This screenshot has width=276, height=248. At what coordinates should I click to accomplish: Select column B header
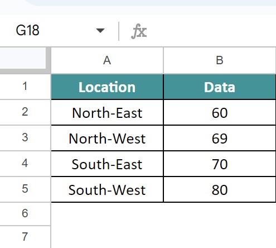[220, 60]
